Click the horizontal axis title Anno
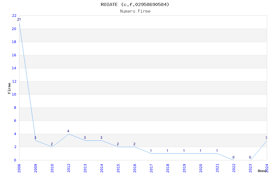The height and width of the screenshot is (174, 270). tap(262, 171)
